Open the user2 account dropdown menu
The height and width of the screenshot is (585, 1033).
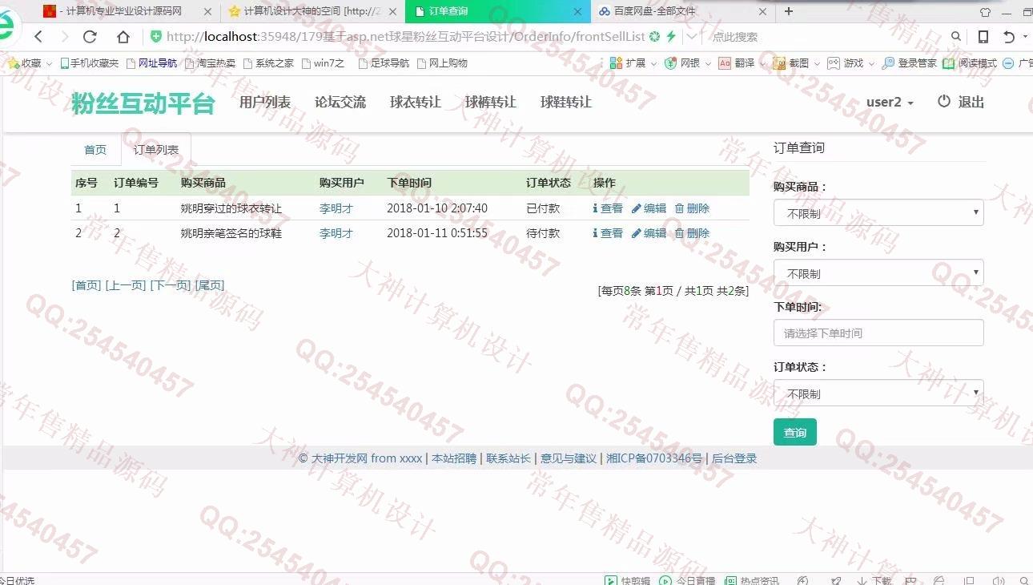coord(890,102)
